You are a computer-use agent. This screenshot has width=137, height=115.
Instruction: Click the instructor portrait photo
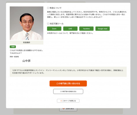tap(27, 23)
